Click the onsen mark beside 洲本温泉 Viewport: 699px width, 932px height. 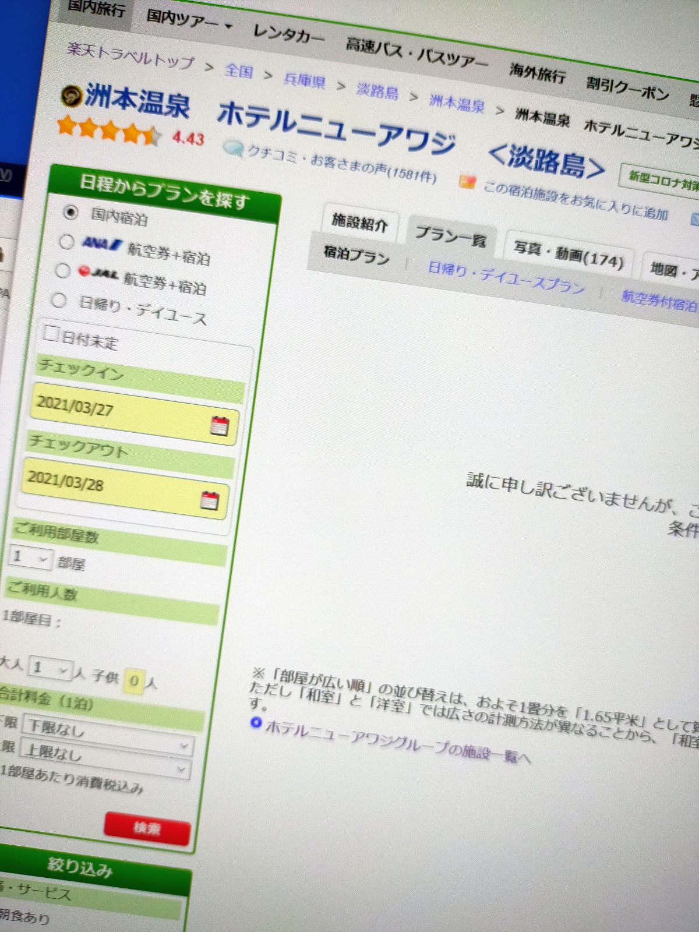72,96
